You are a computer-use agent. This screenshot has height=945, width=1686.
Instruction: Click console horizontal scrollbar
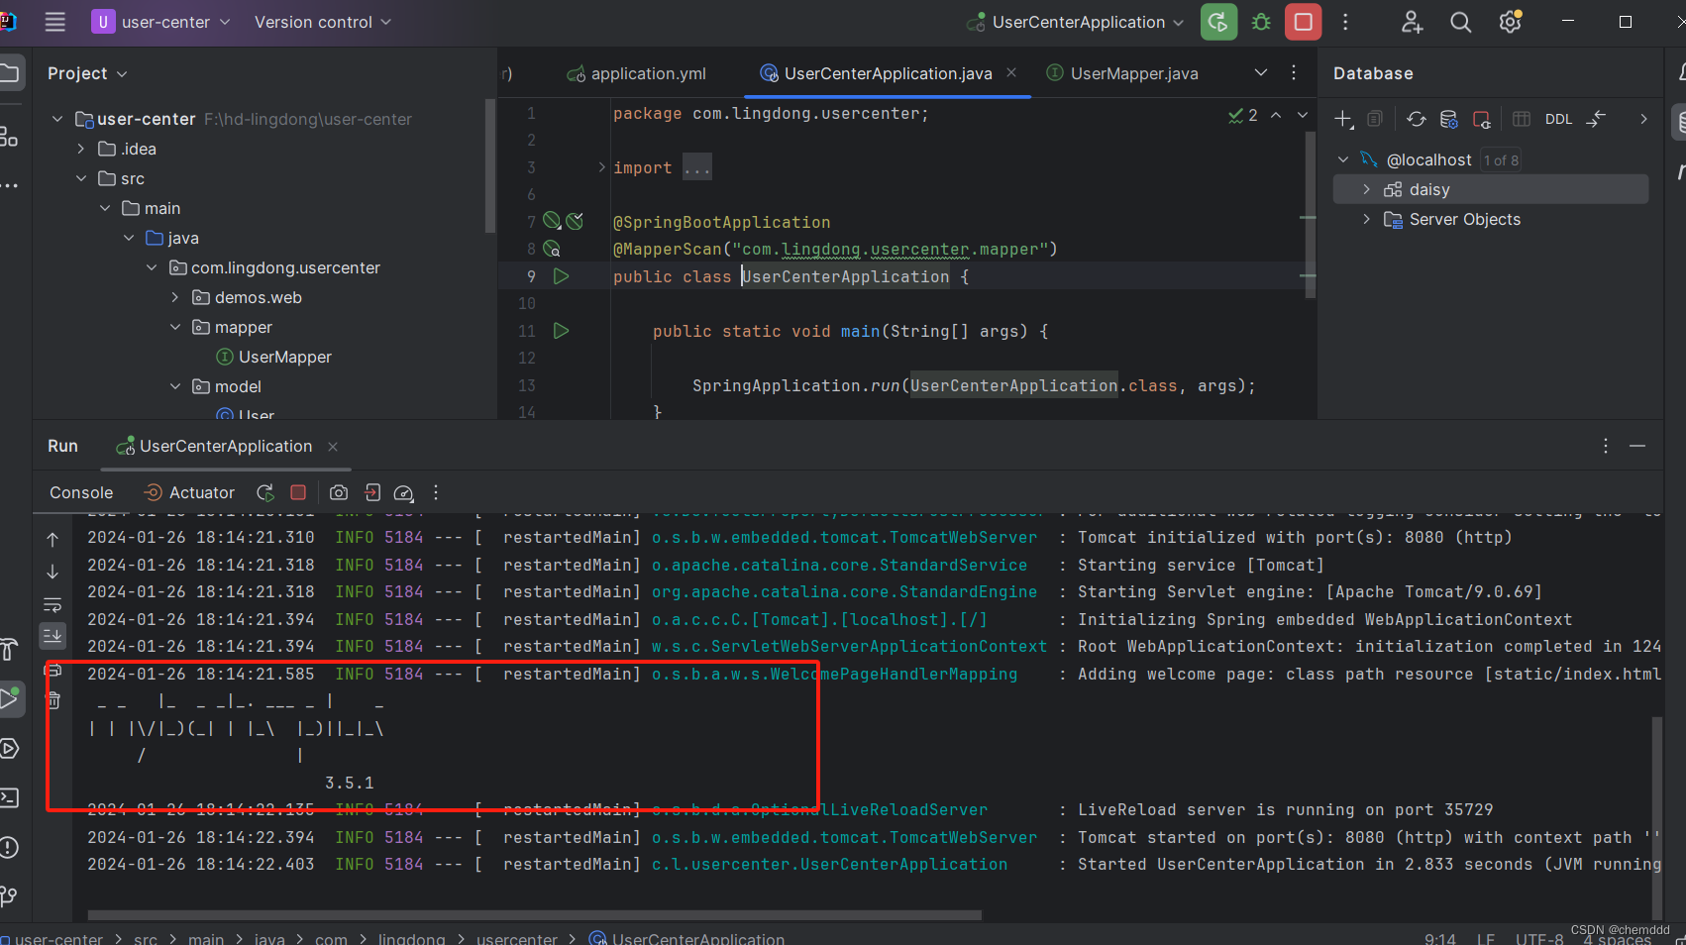pyautogui.click(x=535, y=914)
